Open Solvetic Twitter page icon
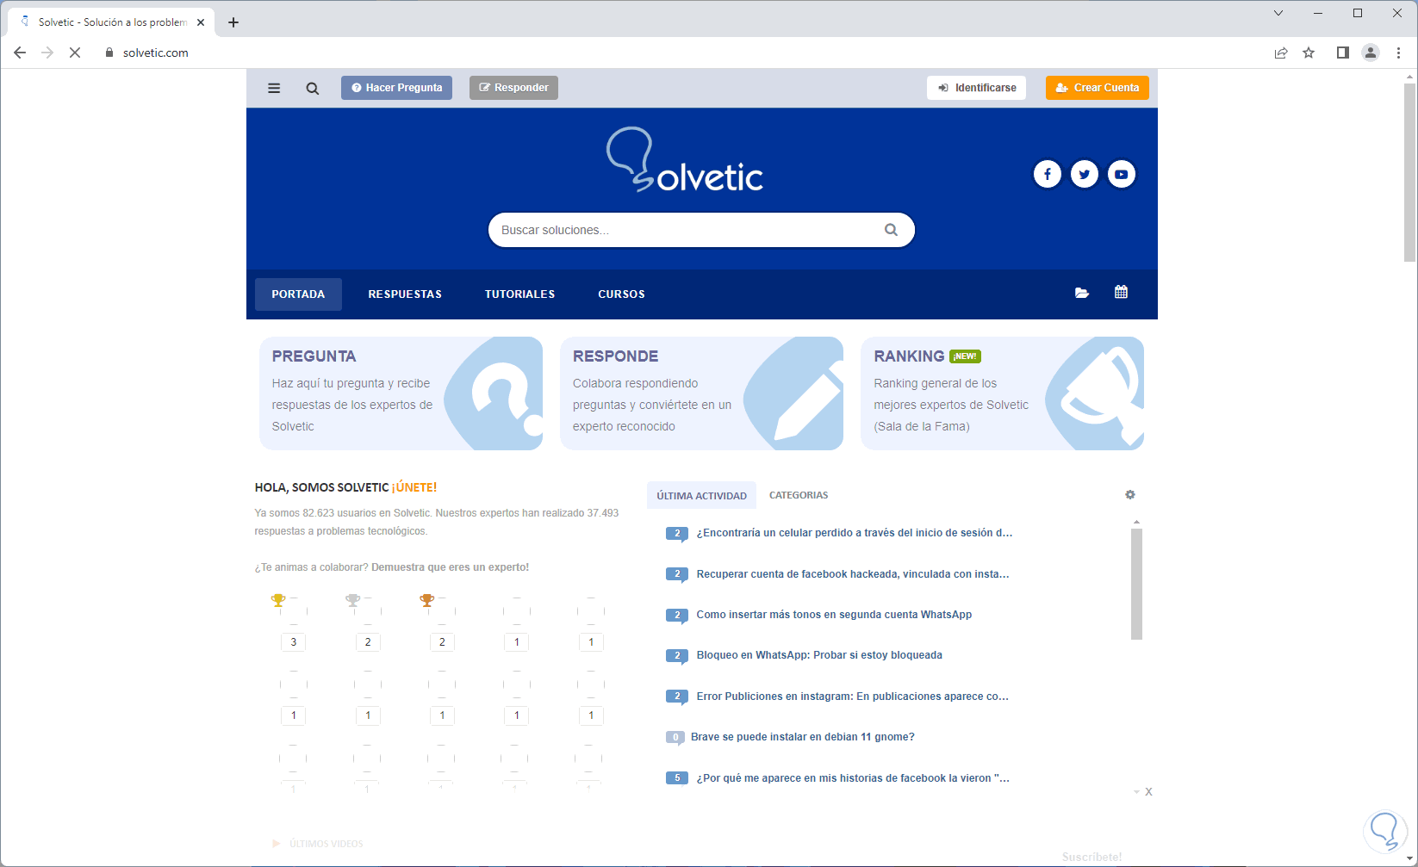 [x=1085, y=174]
